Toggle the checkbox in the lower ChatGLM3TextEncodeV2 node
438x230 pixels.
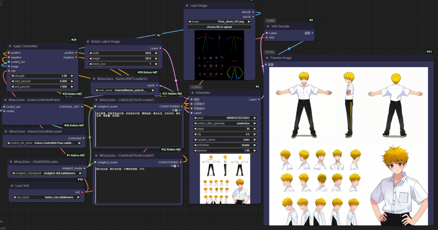coord(175,166)
